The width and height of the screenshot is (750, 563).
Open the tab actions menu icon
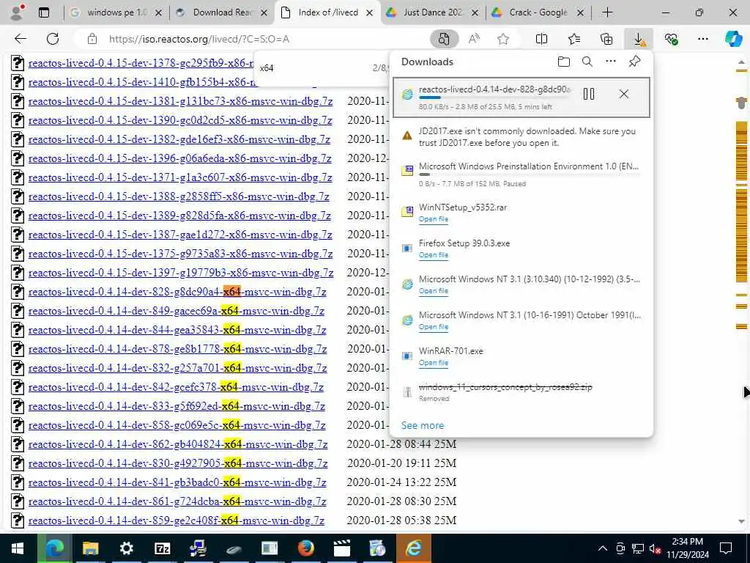(x=44, y=12)
